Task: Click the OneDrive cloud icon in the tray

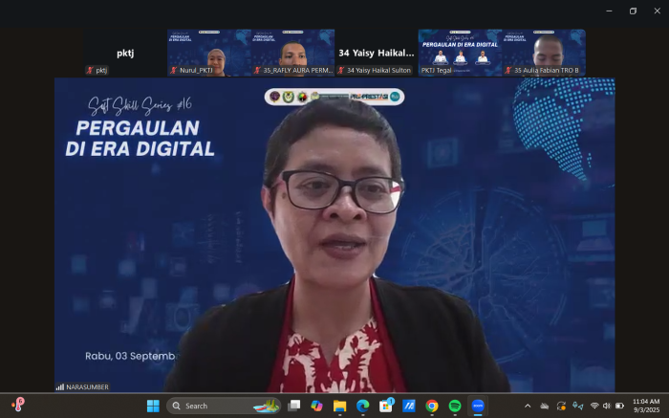Action: [x=545, y=406]
